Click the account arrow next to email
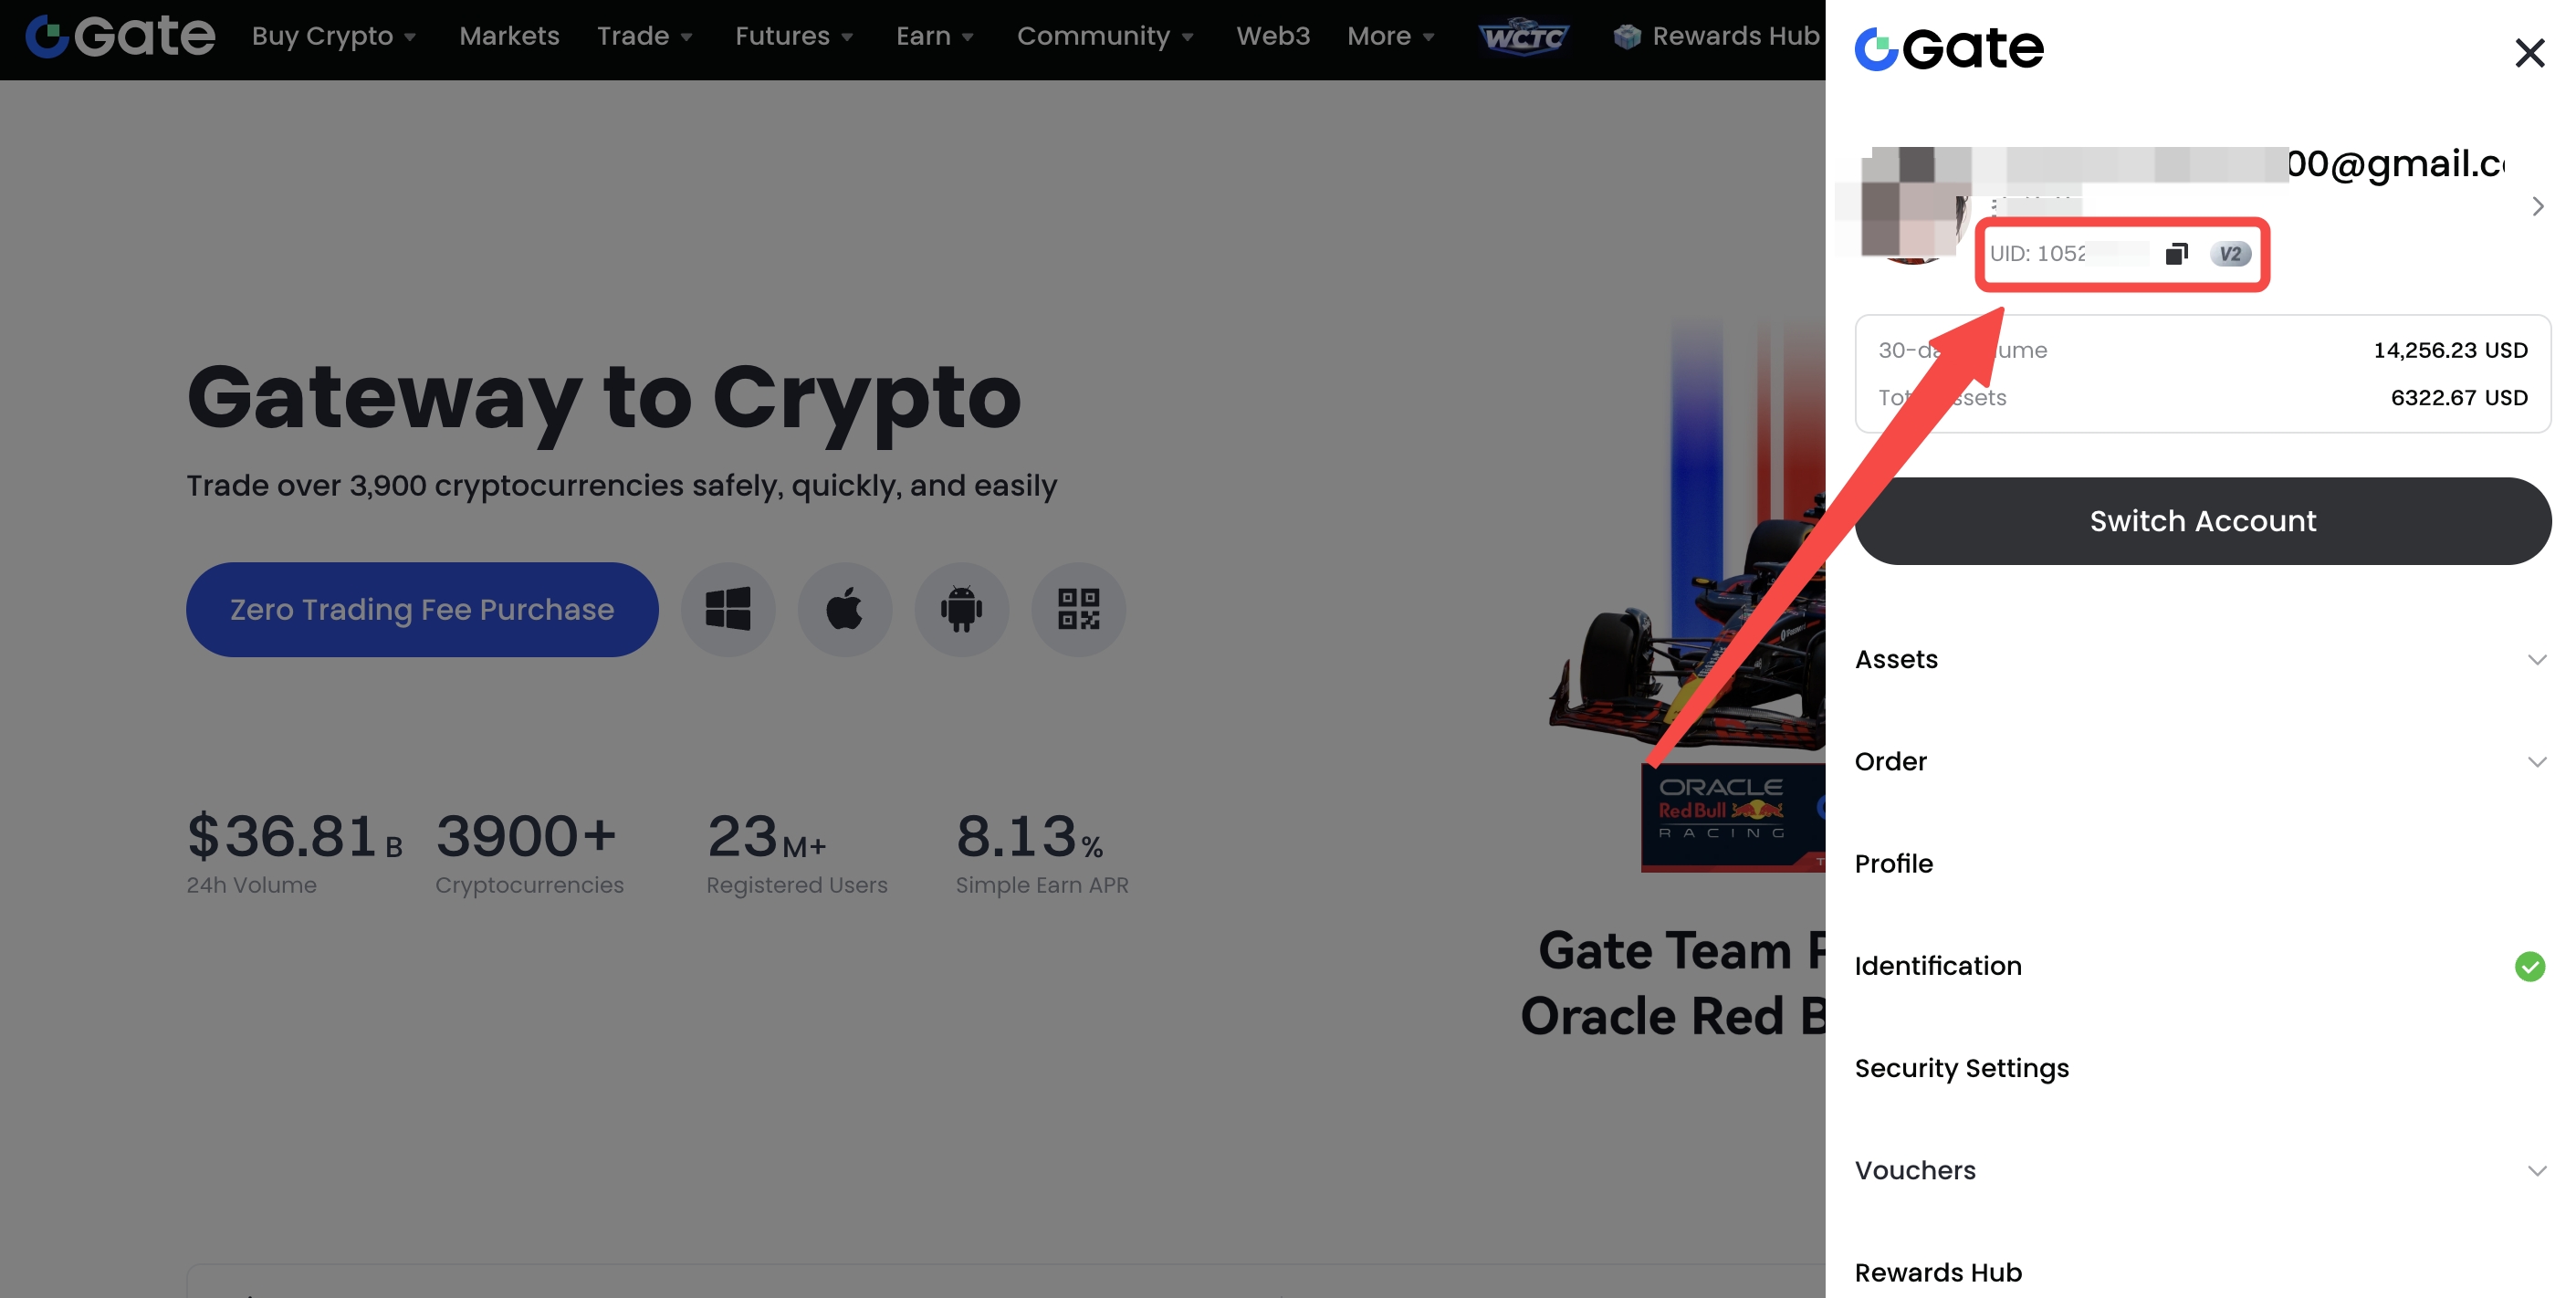 [2537, 207]
